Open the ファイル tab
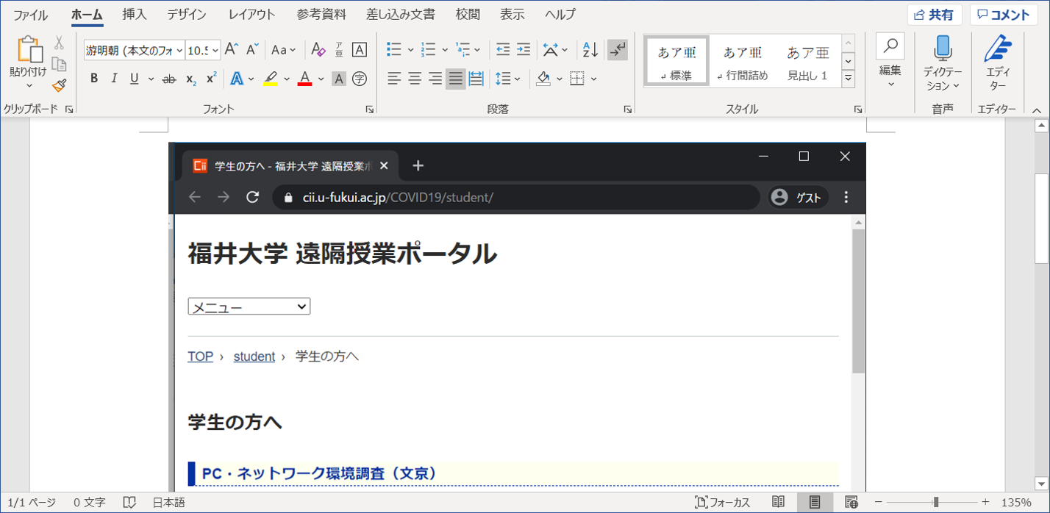1050x513 pixels. 30,15
